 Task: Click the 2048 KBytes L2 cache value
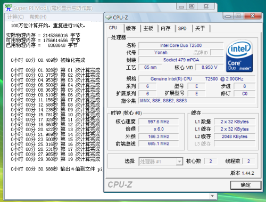pos(235,136)
